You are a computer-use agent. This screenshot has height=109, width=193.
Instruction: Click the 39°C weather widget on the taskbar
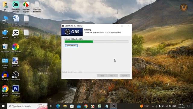coord(144,106)
